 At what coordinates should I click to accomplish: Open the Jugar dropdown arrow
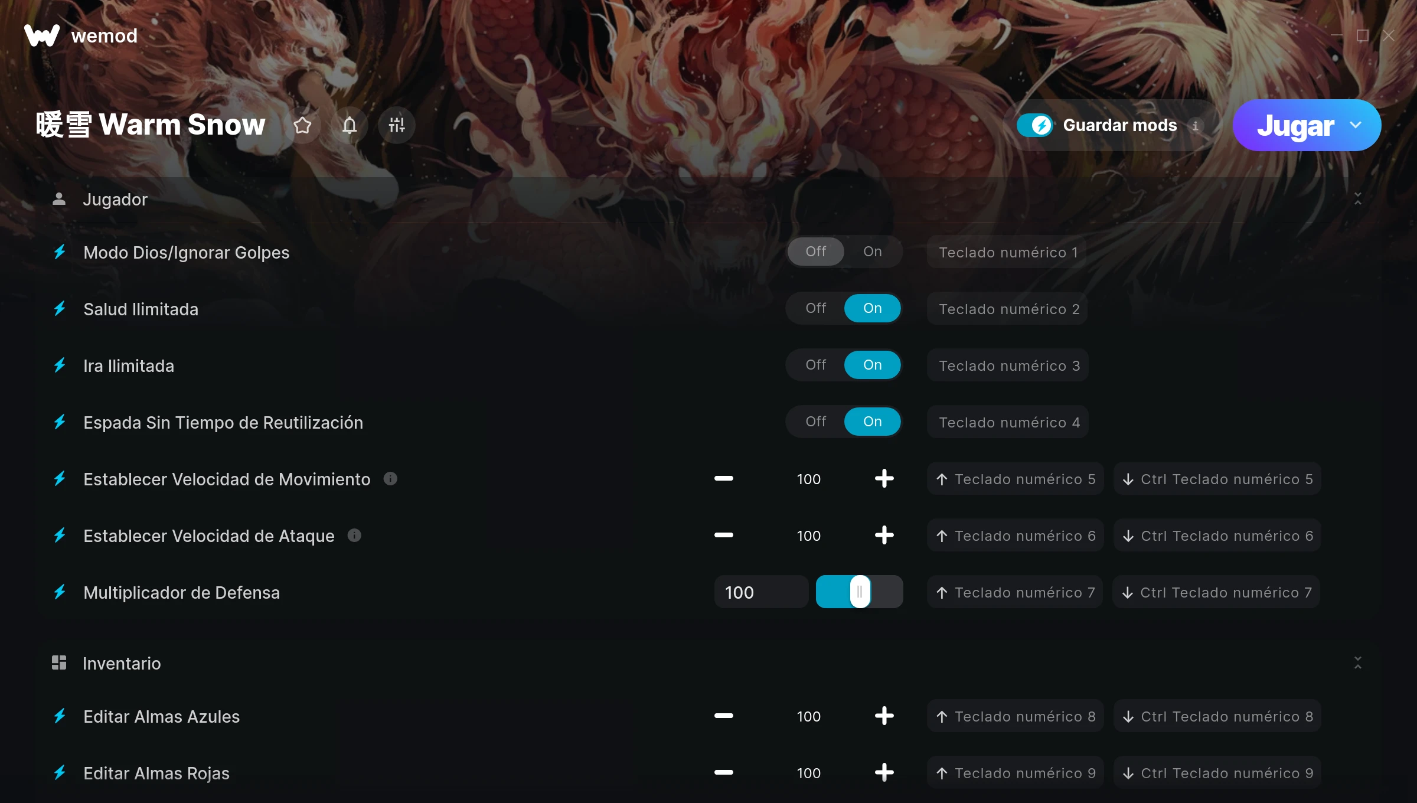pos(1356,125)
